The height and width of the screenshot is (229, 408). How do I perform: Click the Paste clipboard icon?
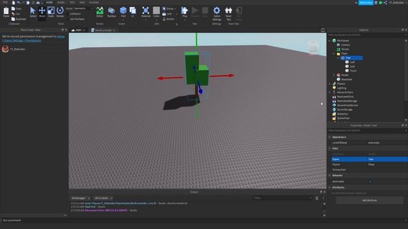[x=6, y=11]
